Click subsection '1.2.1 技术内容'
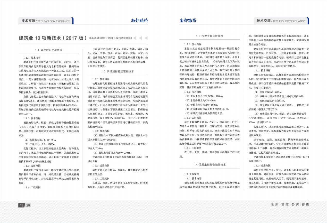The height and width of the screenshot is (223, 327). [x=101, y=79]
